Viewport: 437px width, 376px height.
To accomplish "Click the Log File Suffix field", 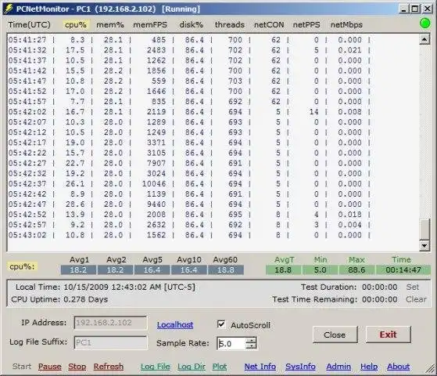I will (110, 342).
